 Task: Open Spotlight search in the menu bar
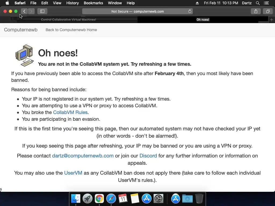click(258, 3)
